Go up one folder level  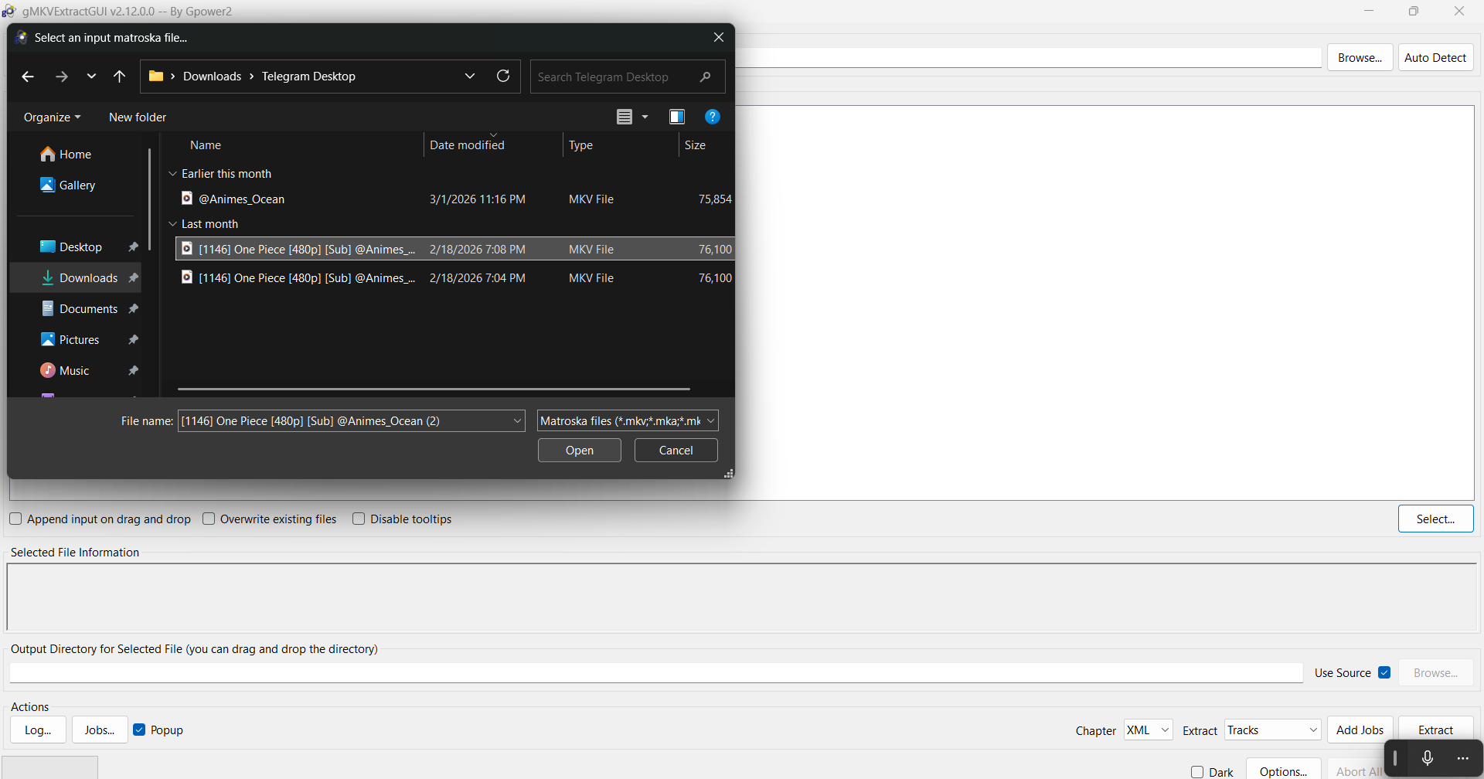coord(119,77)
